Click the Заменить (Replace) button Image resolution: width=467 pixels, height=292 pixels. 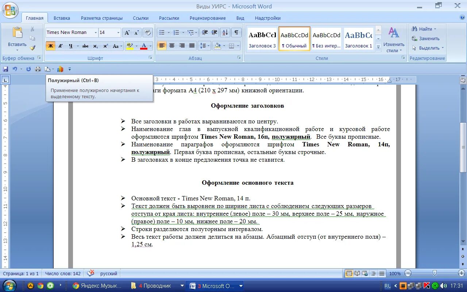point(425,38)
